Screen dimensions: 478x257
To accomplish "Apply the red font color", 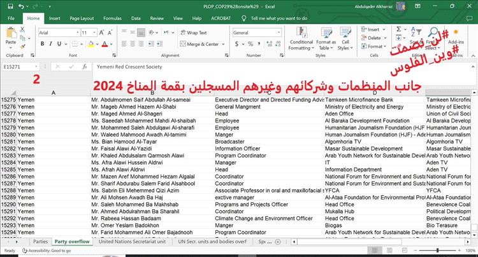I will point(105,44).
